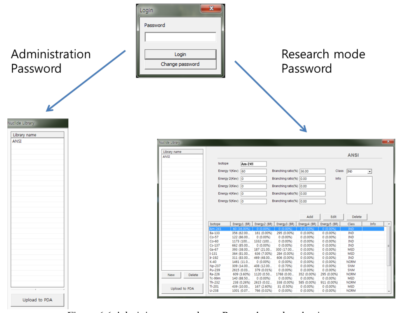Click the Energy 4(Kev) field
399x313 pixels.
tap(254, 194)
